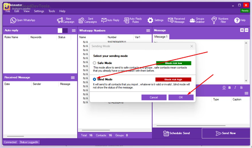252x148 pixels.
Task: Click the Whatsapp Numbers horizontal scrollbar
Action: pos(96,130)
